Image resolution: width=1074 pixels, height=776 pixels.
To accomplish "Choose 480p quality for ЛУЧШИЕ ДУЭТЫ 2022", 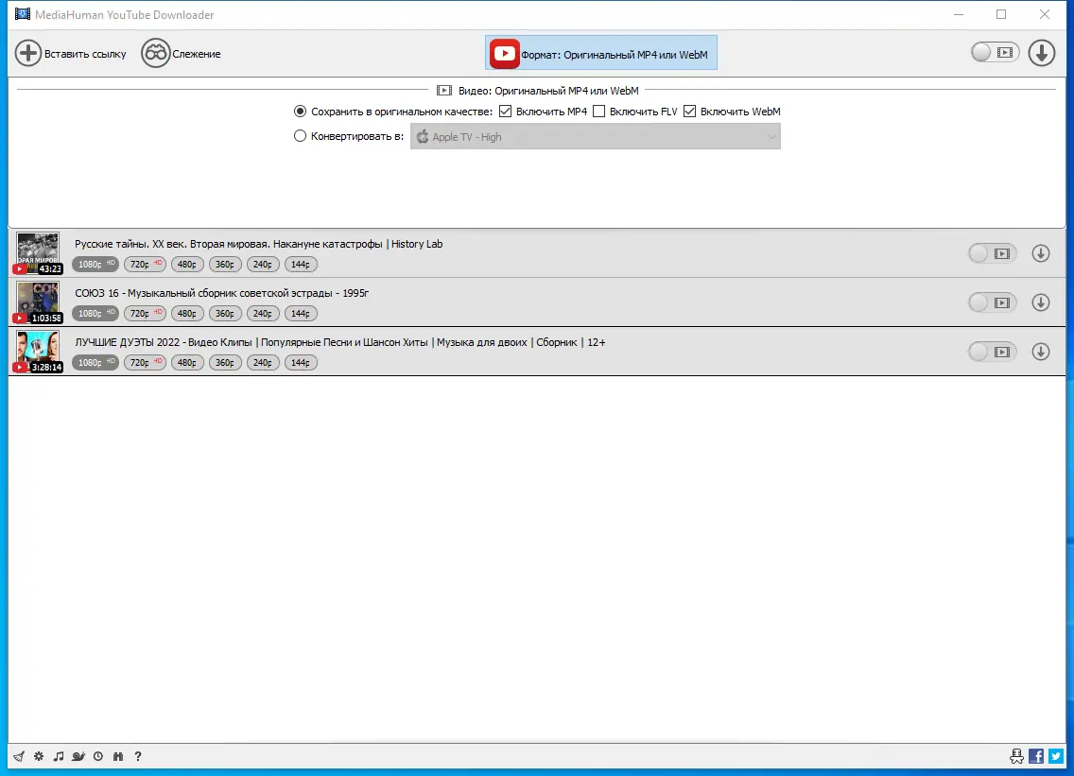I will [187, 363].
